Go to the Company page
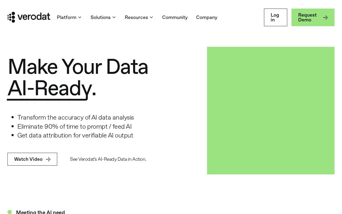Screen dimensions: 342x214 click(x=207, y=17)
